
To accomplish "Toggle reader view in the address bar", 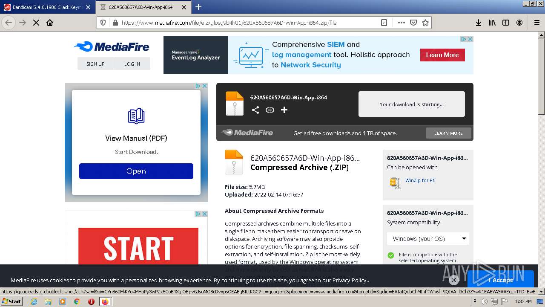I will click(384, 23).
